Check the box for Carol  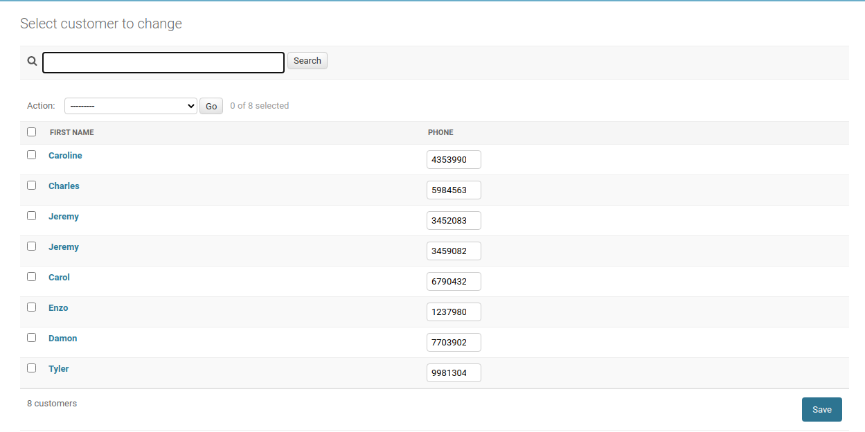tap(32, 277)
